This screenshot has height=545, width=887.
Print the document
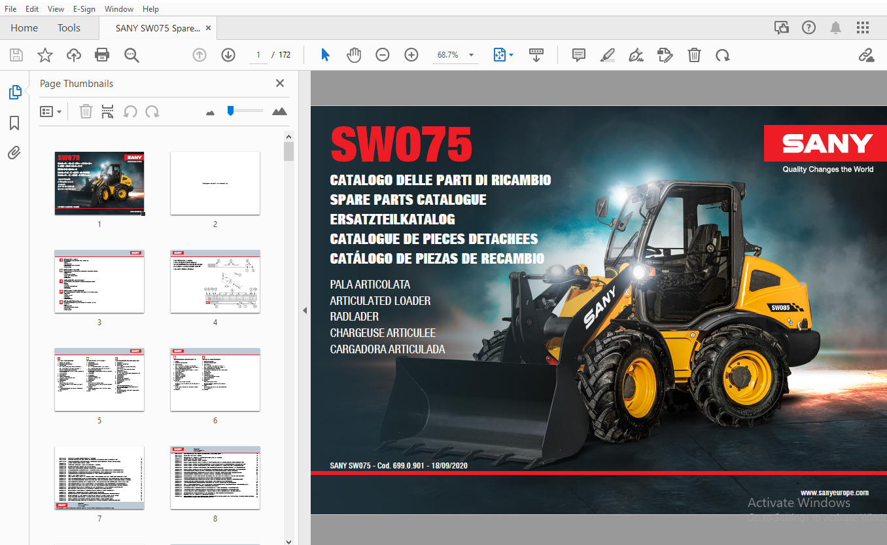pos(102,55)
